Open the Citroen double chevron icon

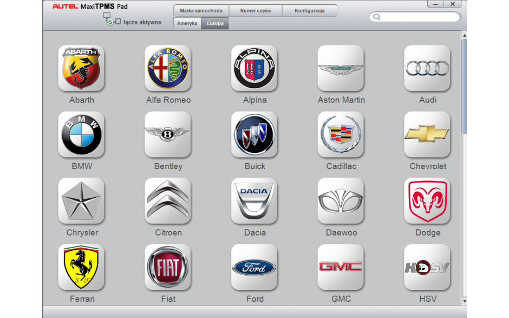[x=167, y=201]
